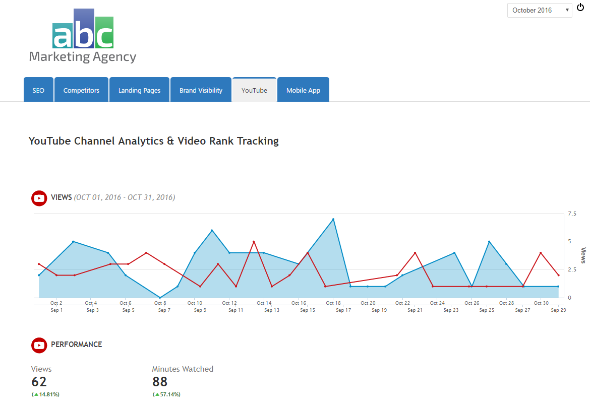Click the blue data point peak near Oct 11

click(212, 231)
